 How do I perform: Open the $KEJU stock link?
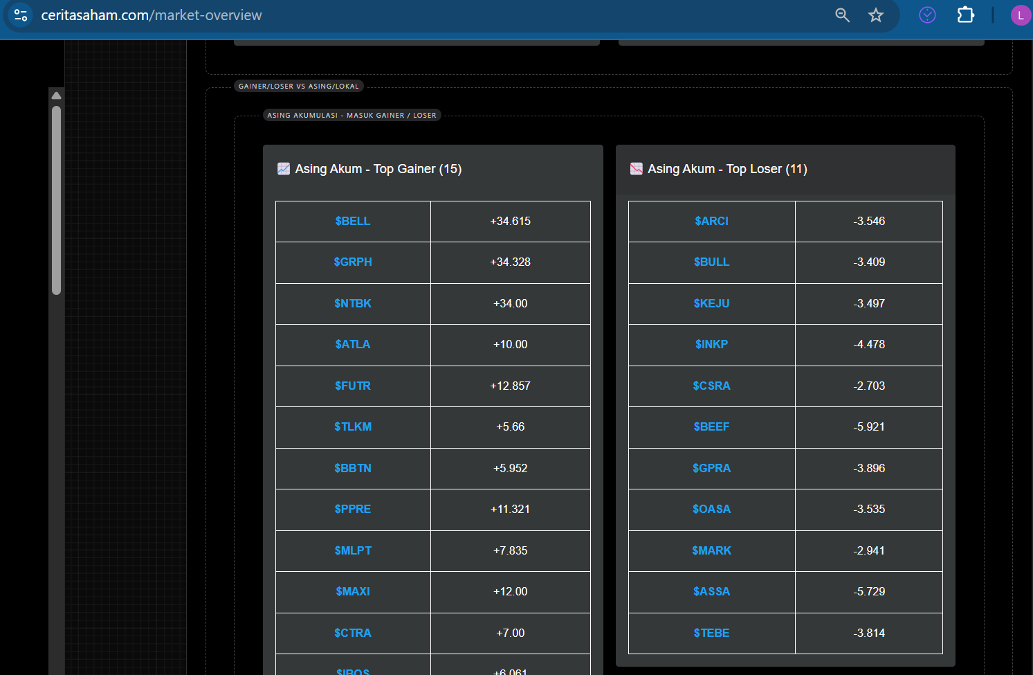pyautogui.click(x=712, y=304)
